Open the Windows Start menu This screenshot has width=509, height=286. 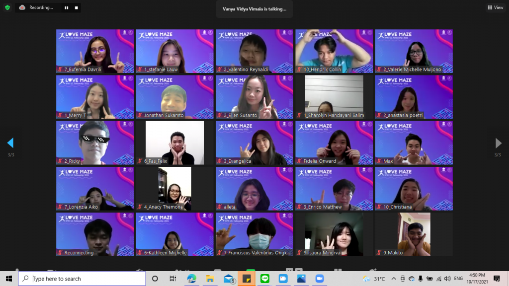pos(9,279)
